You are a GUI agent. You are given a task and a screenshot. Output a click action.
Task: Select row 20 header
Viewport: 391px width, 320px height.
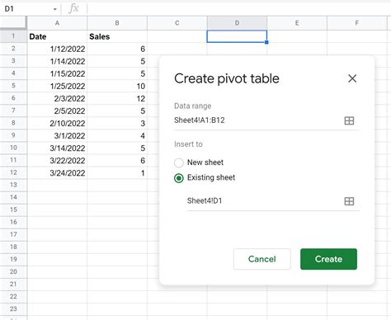pos(13,271)
